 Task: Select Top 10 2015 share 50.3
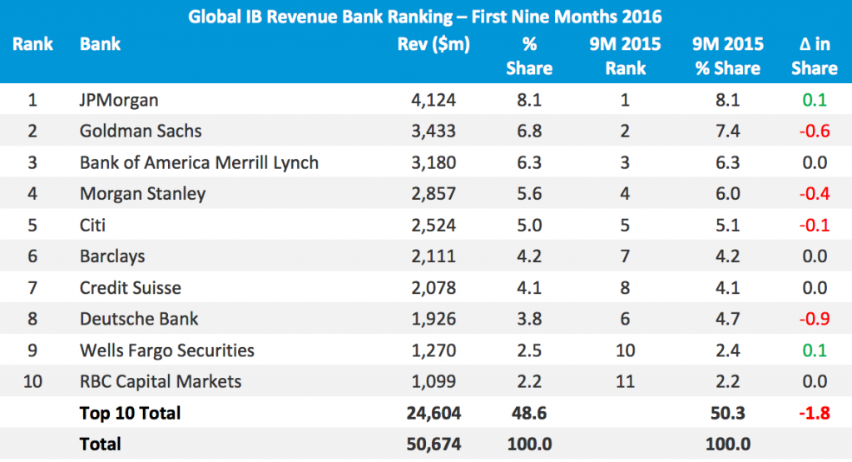pyautogui.click(x=728, y=413)
